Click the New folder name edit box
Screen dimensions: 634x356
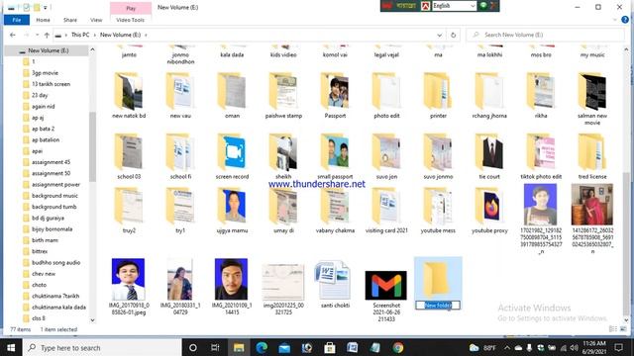[438, 306]
